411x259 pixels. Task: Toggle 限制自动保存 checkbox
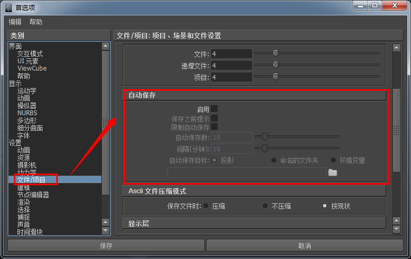point(214,127)
